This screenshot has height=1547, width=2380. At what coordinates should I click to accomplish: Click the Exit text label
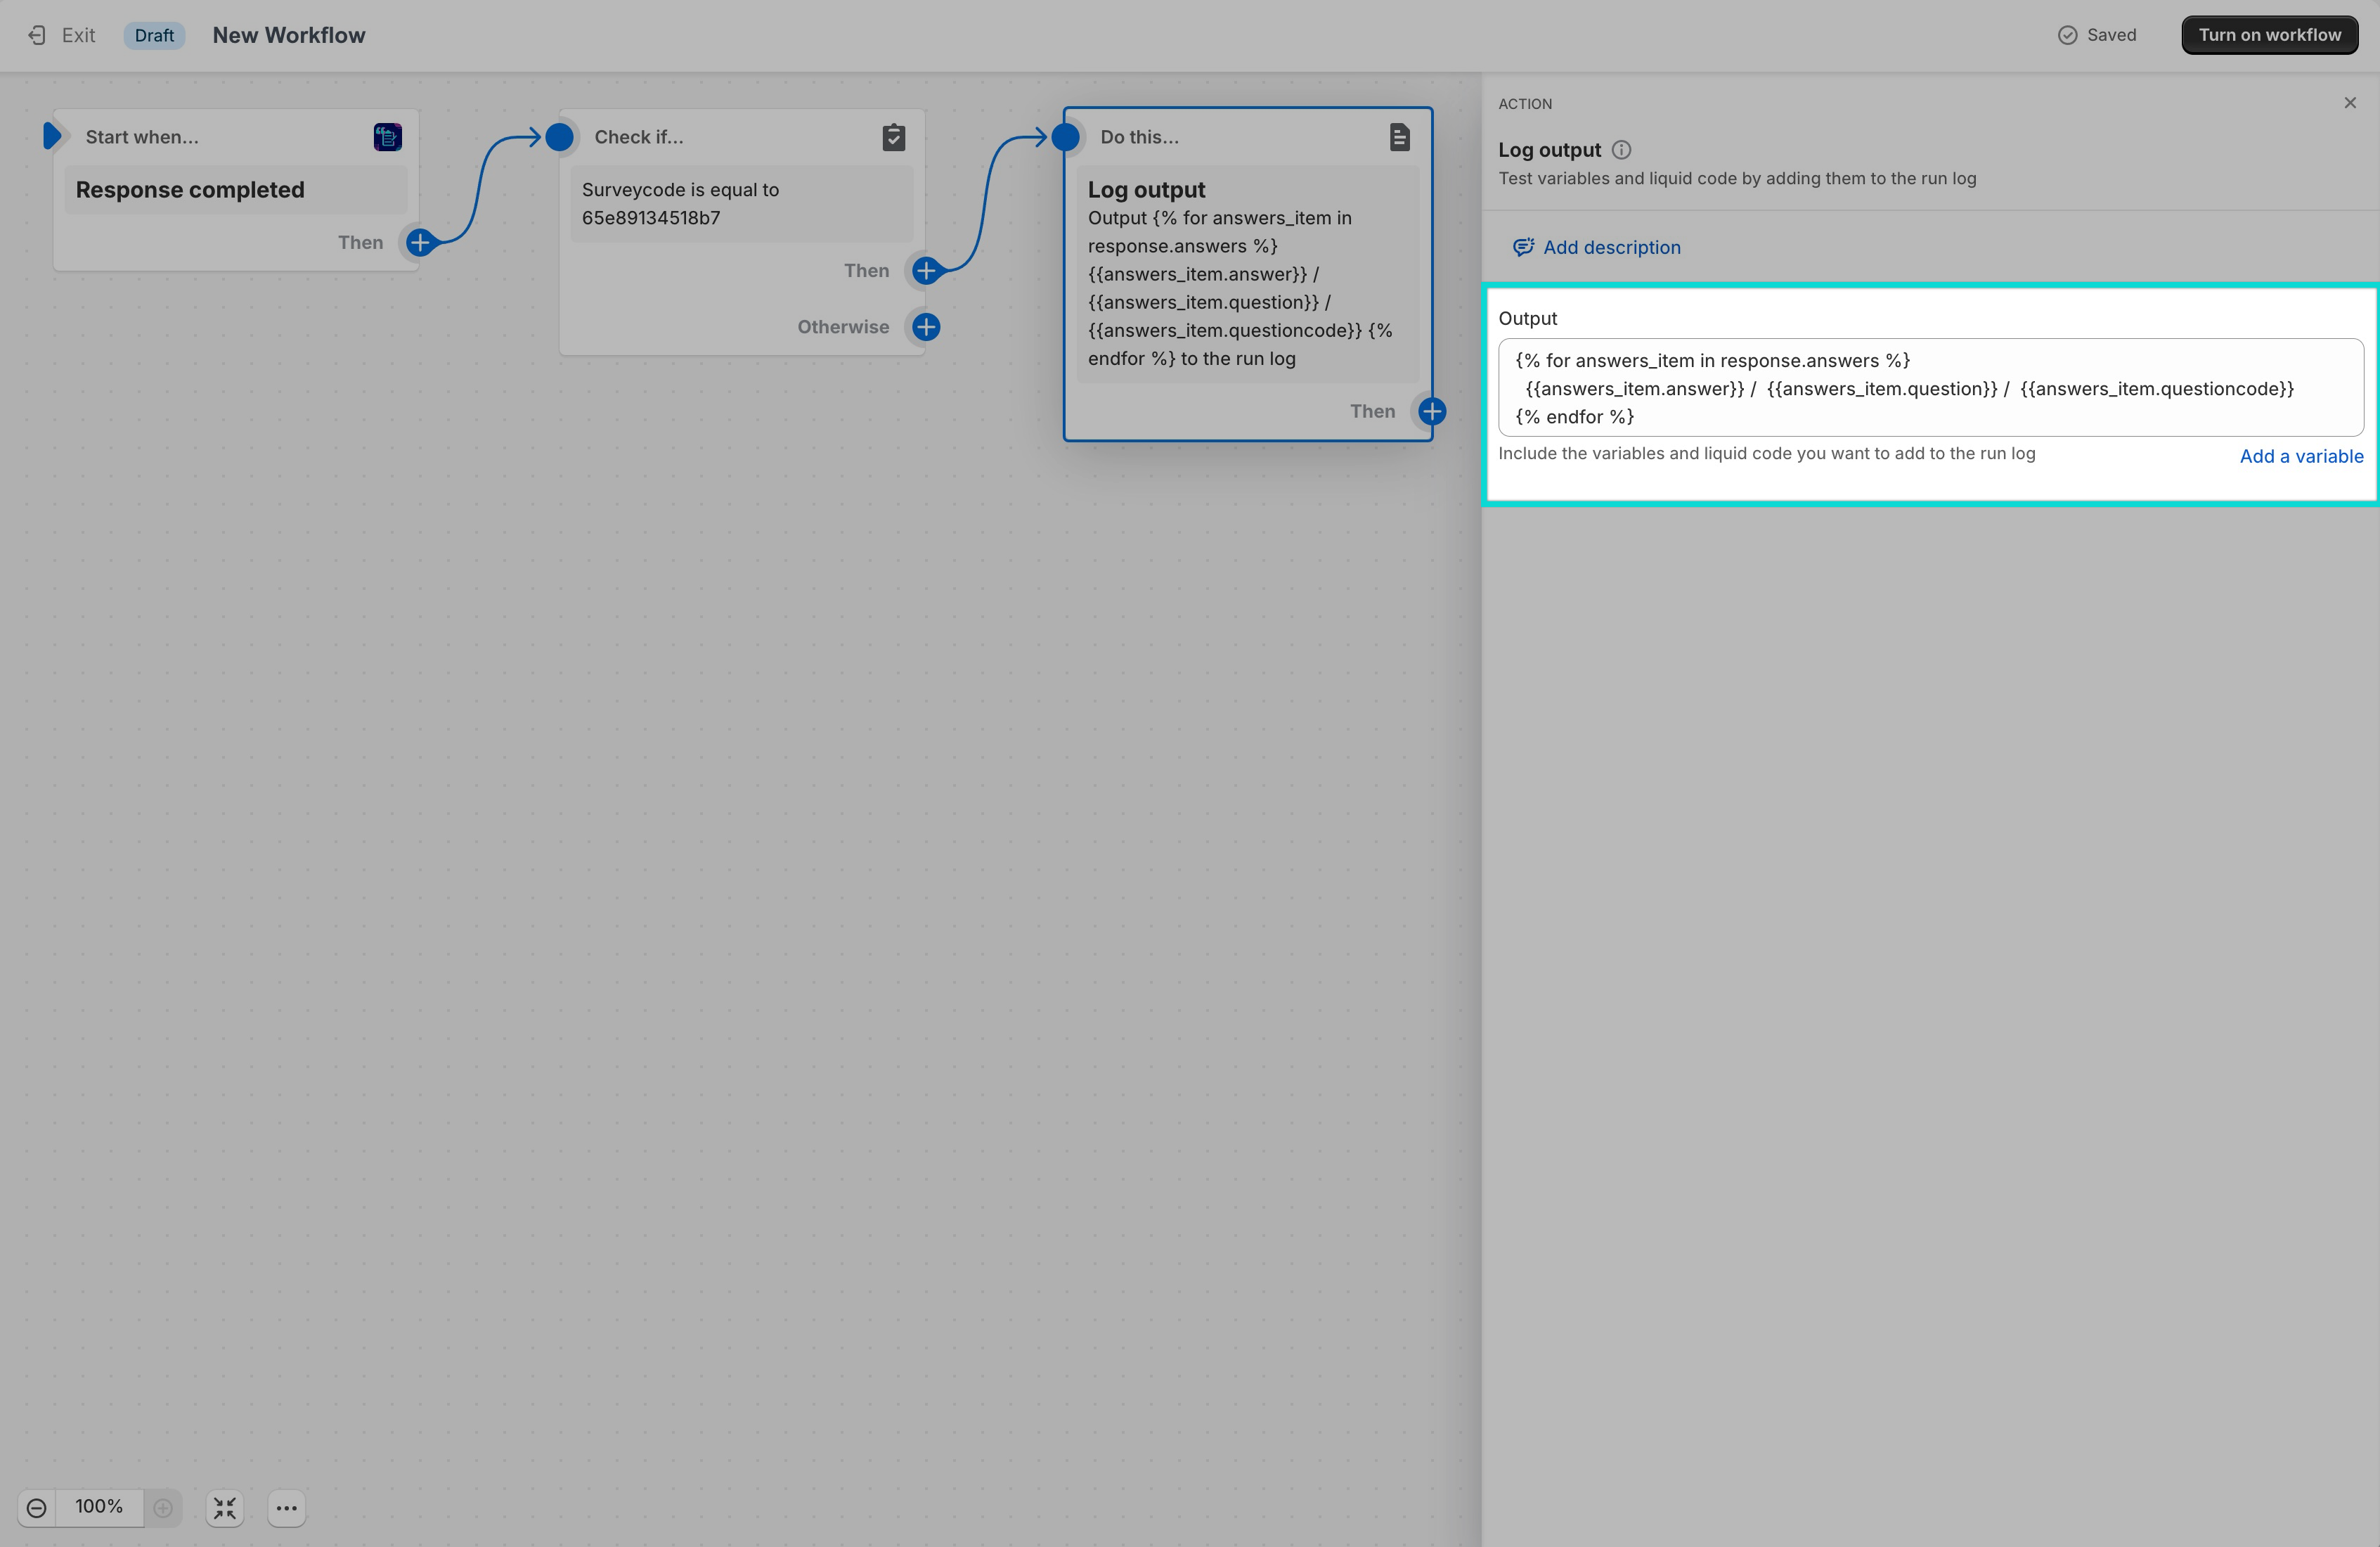tap(79, 35)
